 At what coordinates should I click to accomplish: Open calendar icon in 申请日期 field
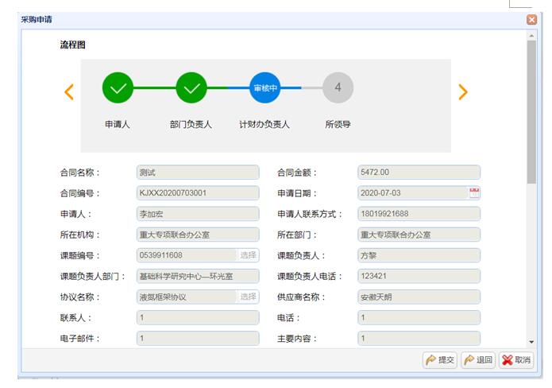474,193
